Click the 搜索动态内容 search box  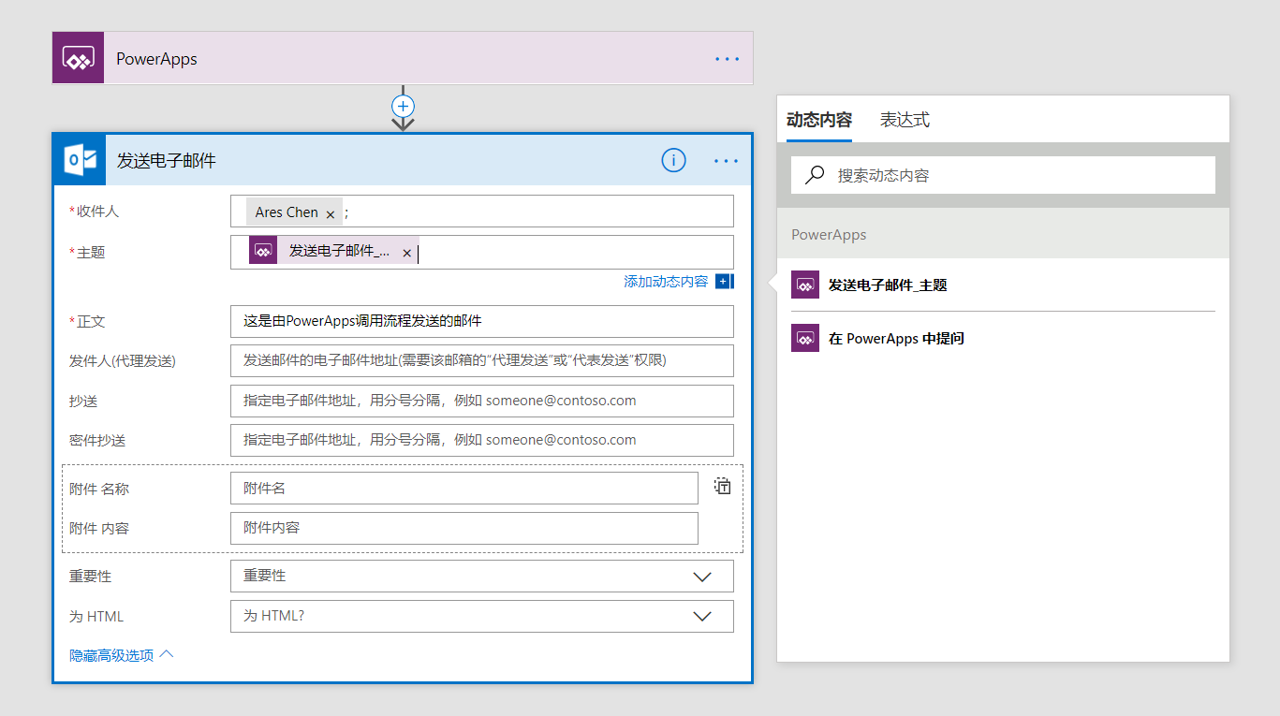(x=1002, y=175)
